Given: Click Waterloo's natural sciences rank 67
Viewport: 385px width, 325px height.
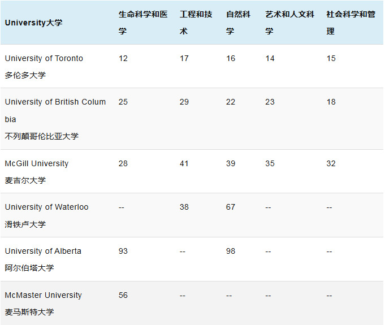Looking at the screenshot, I should click(x=231, y=207).
